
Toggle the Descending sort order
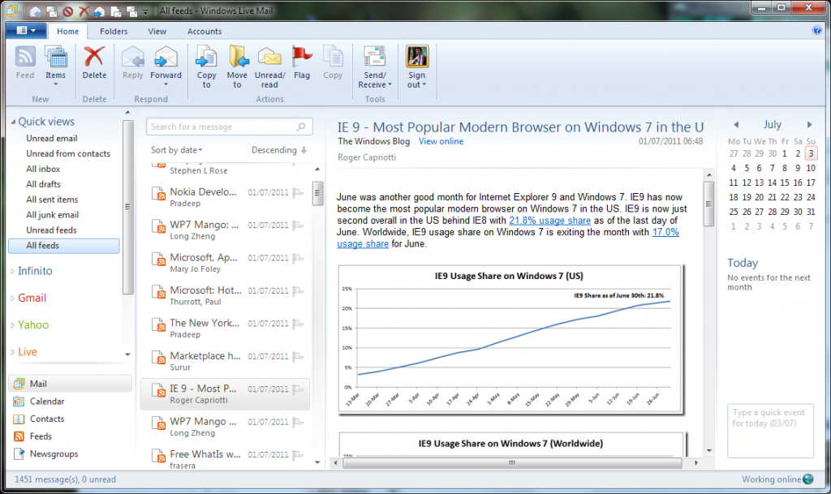pyautogui.click(x=279, y=150)
